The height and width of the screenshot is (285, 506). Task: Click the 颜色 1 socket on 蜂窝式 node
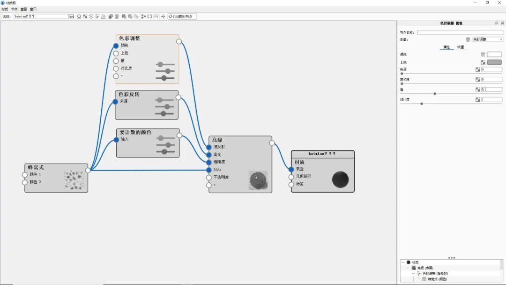click(24, 175)
